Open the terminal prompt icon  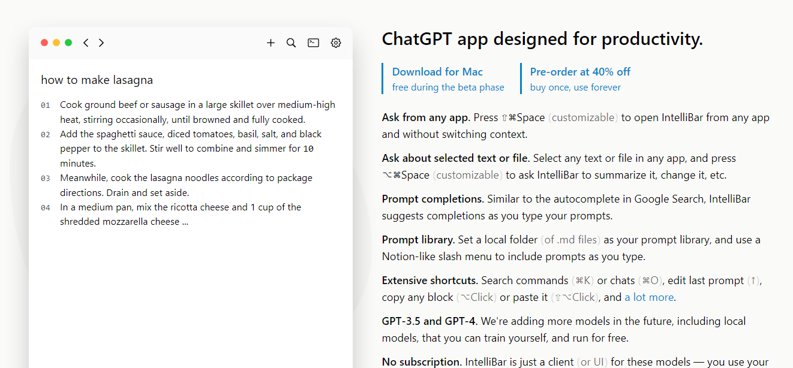(x=313, y=43)
